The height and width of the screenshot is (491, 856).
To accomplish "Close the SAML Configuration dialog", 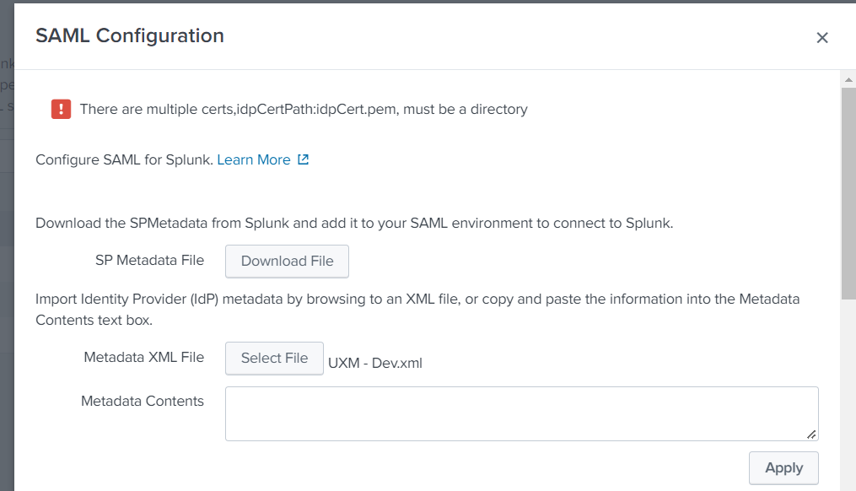I will click(822, 37).
